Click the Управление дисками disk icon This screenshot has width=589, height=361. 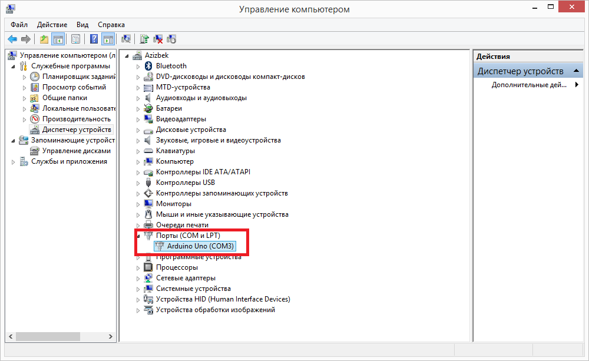pyautogui.click(x=35, y=151)
